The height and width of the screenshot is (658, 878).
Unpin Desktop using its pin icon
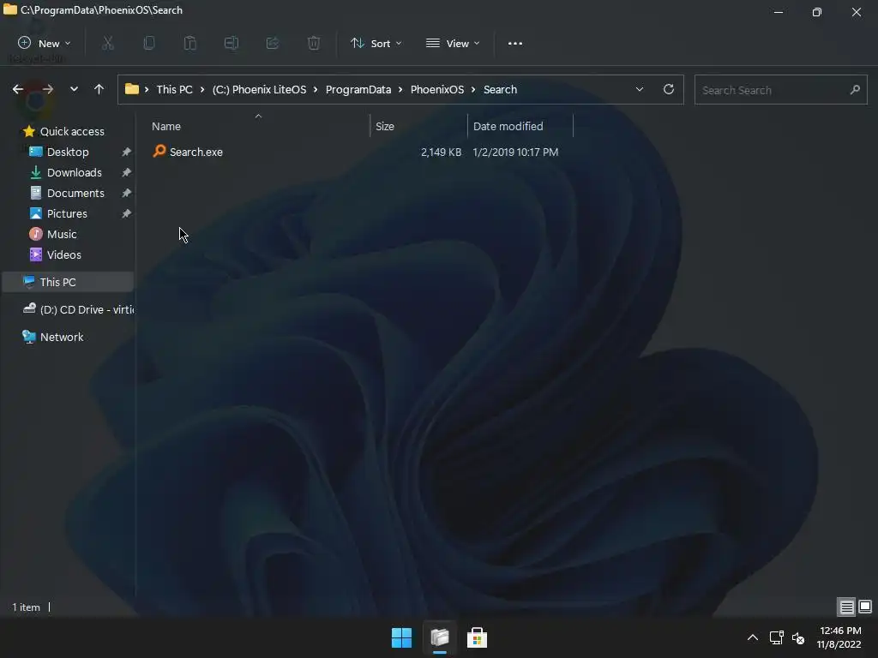point(127,152)
